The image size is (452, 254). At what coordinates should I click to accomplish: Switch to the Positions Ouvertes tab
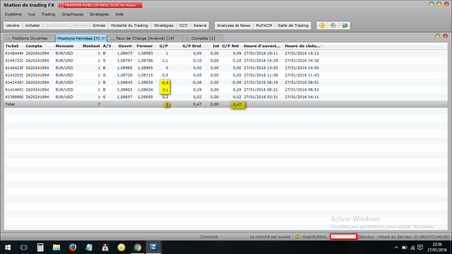29,38
